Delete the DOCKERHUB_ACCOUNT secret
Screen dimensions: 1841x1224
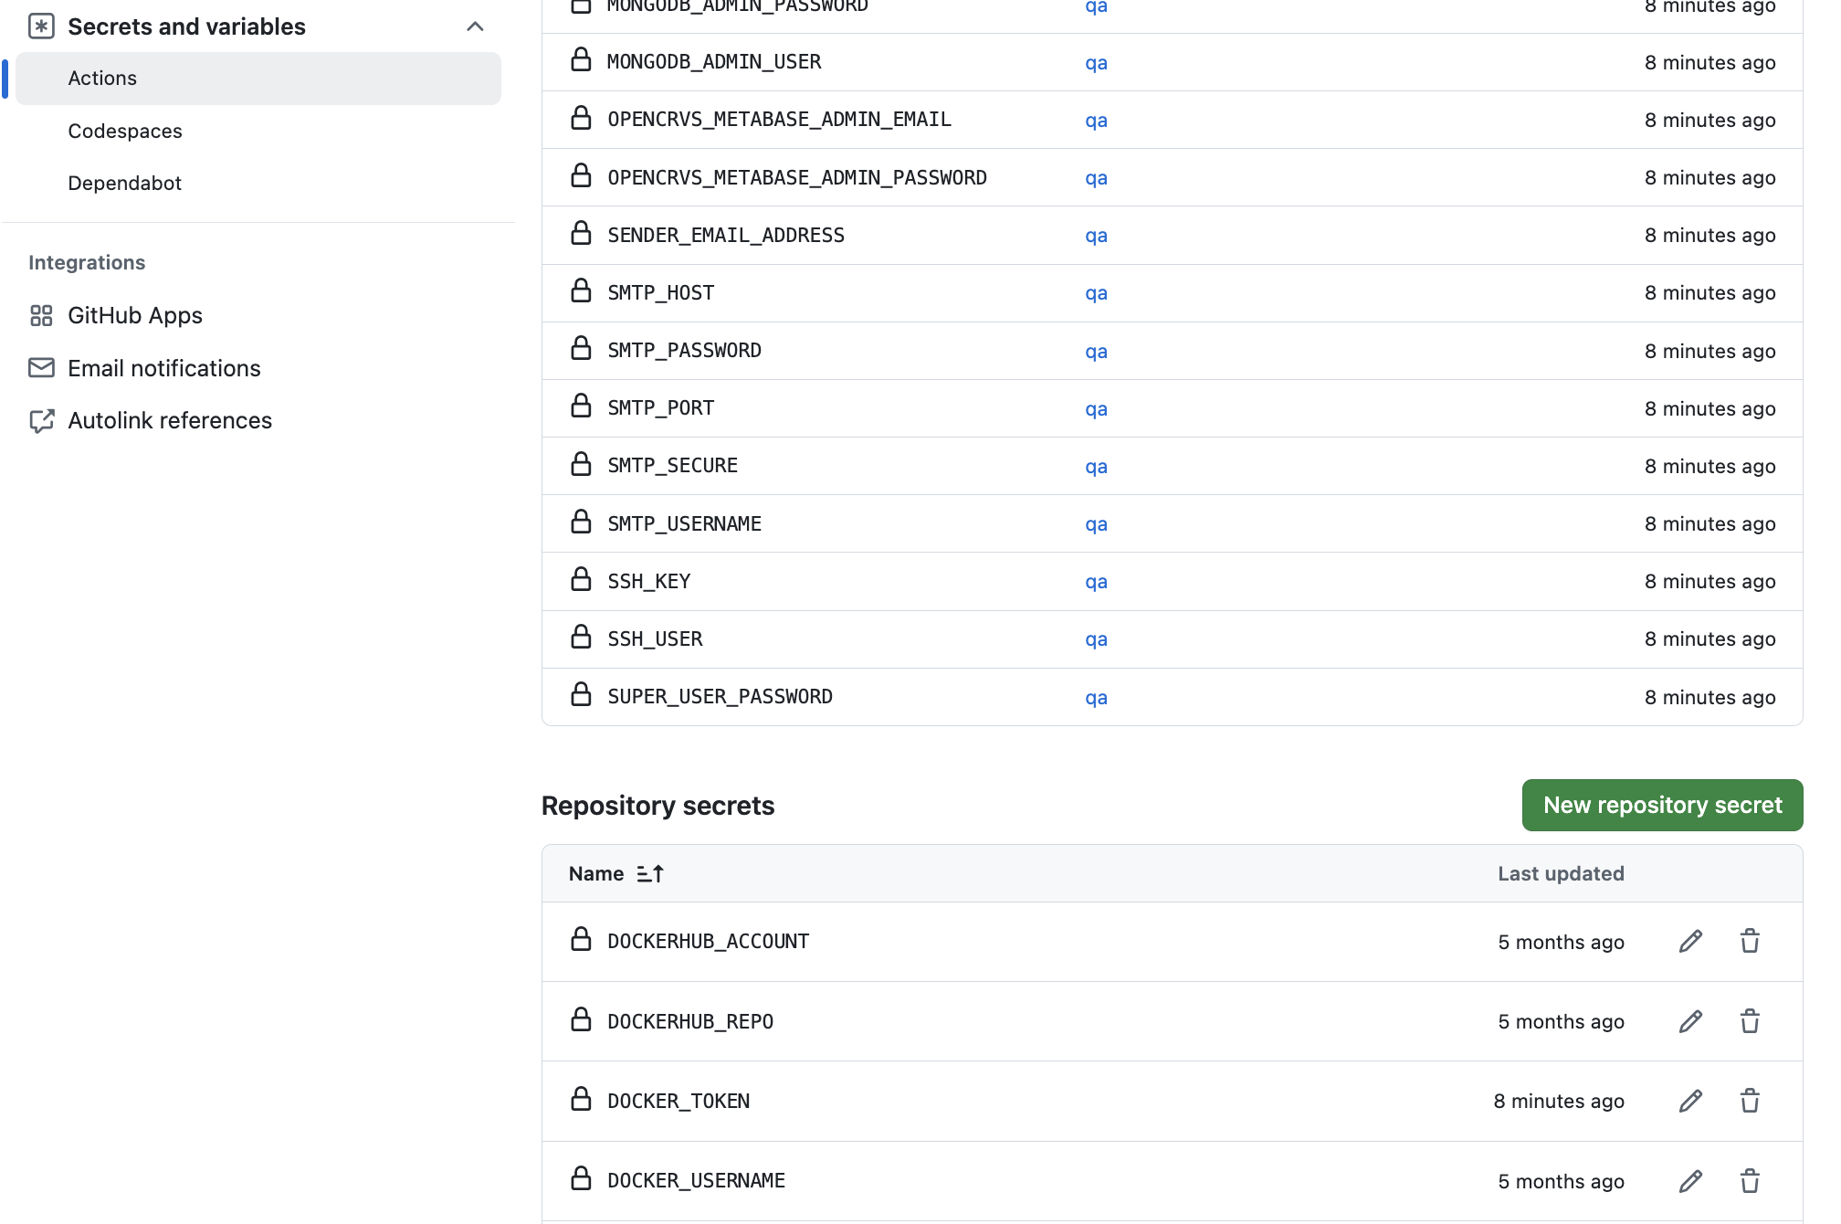click(x=1750, y=942)
